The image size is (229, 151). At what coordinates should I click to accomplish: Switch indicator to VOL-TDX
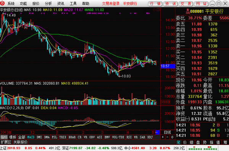tap(118, 137)
